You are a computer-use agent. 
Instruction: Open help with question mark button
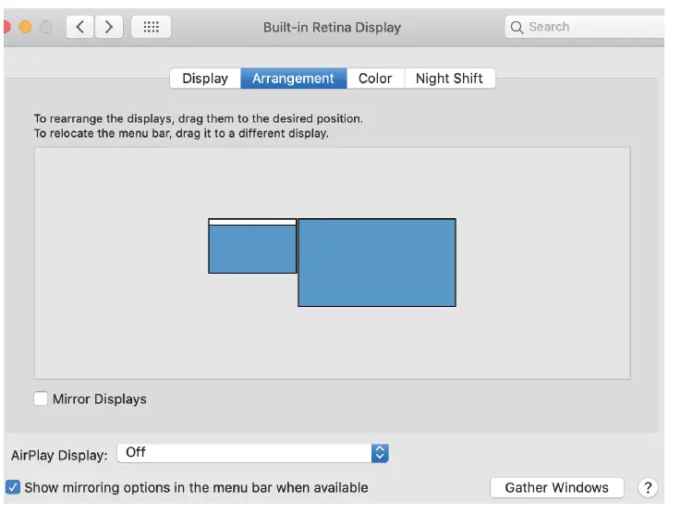648,487
